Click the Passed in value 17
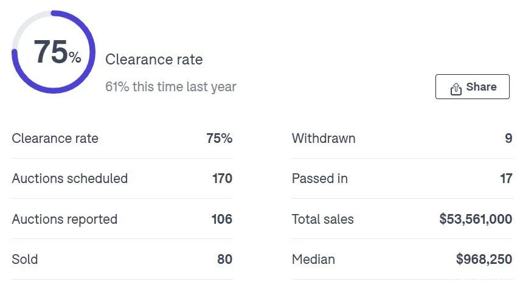Image resolution: width=520 pixels, height=287 pixels. pyautogui.click(x=506, y=178)
